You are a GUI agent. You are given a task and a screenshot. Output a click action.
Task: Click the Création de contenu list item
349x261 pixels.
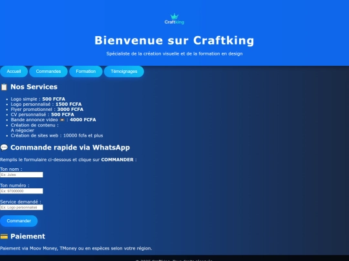(x=34, y=125)
